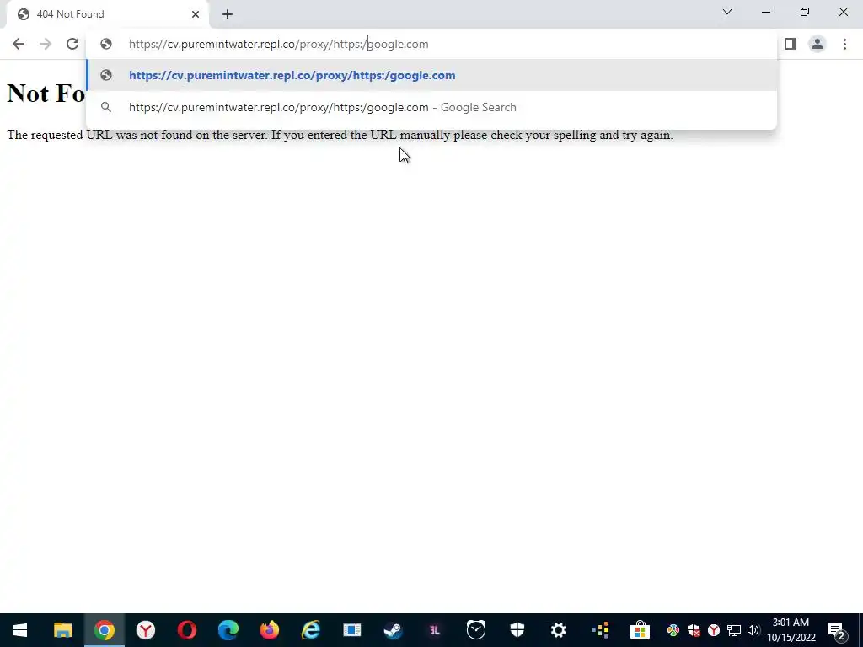Open the tab search dropdown arrow
The width and height of the screenshot is (863, 647).
[x=727, y=12]
